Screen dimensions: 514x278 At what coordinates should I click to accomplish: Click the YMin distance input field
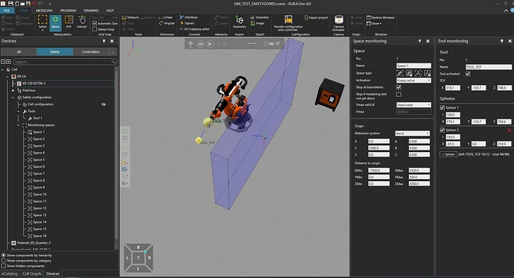(x=378, y=177)
